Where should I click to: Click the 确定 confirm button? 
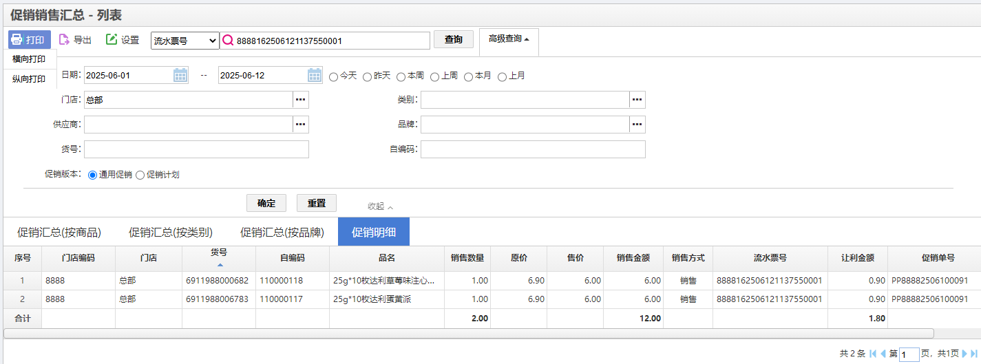tap(266, 203)
